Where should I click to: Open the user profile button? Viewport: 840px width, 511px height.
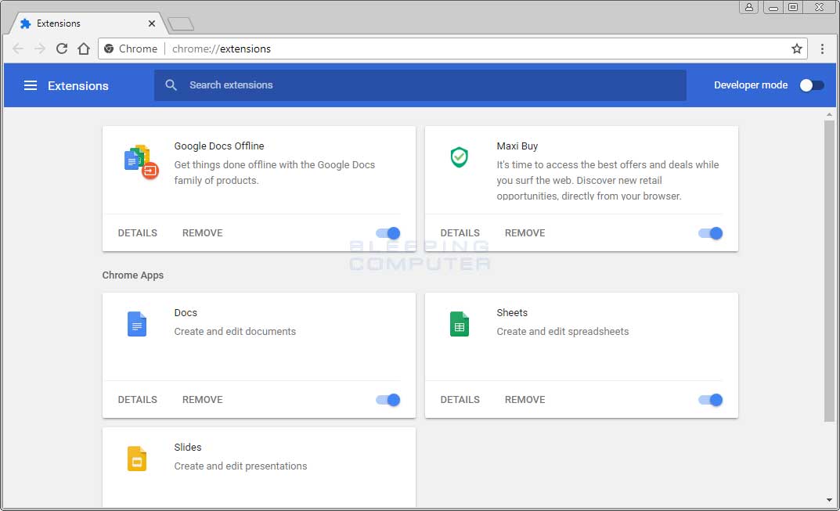(x=749, y=7)
